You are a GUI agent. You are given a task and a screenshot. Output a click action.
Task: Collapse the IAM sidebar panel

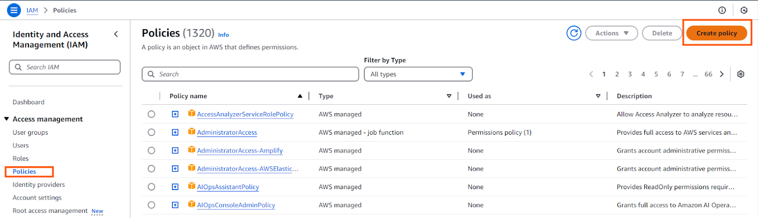[x=116, y=34]
